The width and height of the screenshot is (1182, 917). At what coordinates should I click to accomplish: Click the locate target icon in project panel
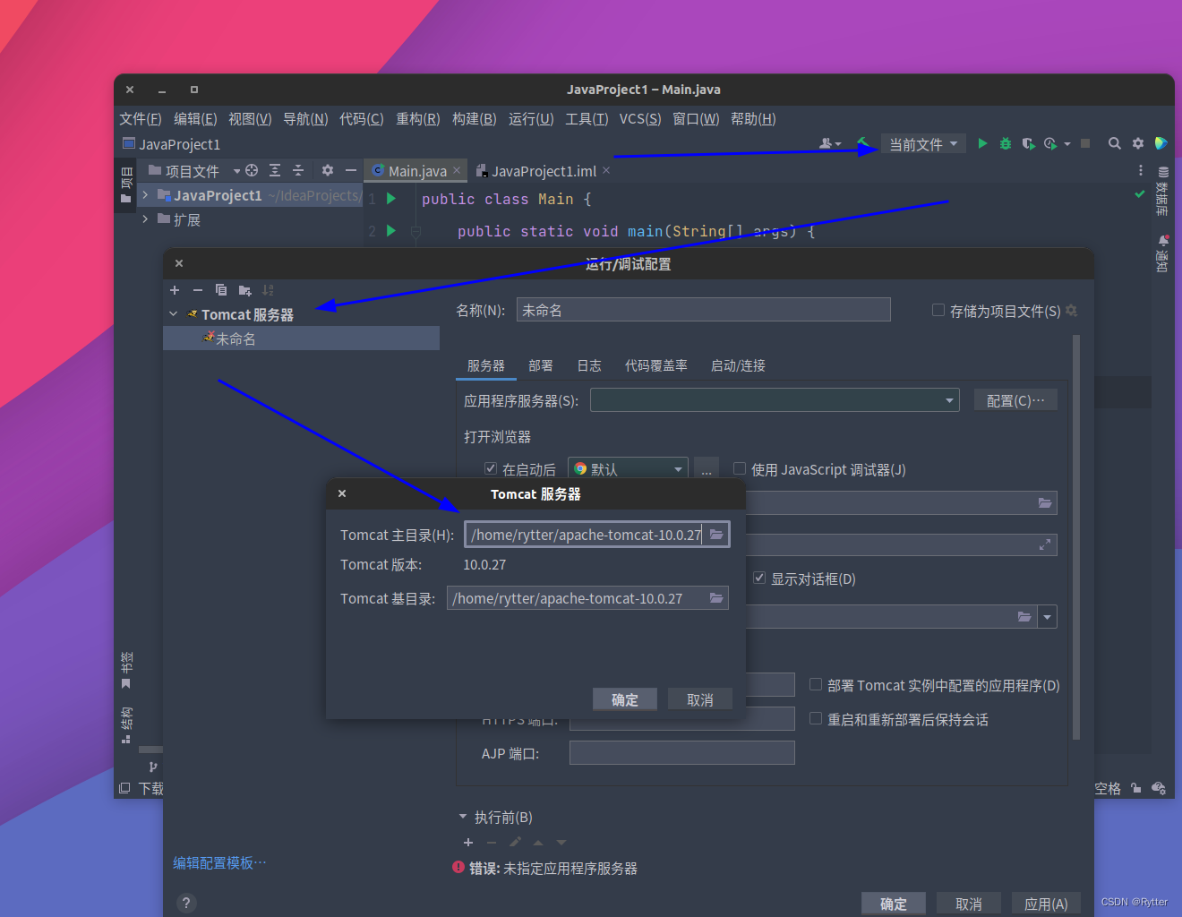[x=252, y=170]
